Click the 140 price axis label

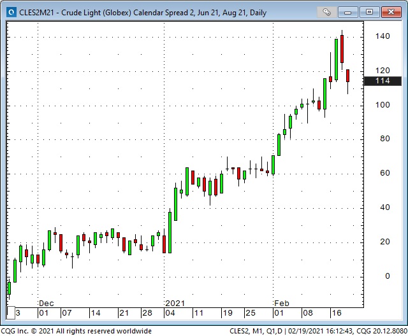[382, 36]
